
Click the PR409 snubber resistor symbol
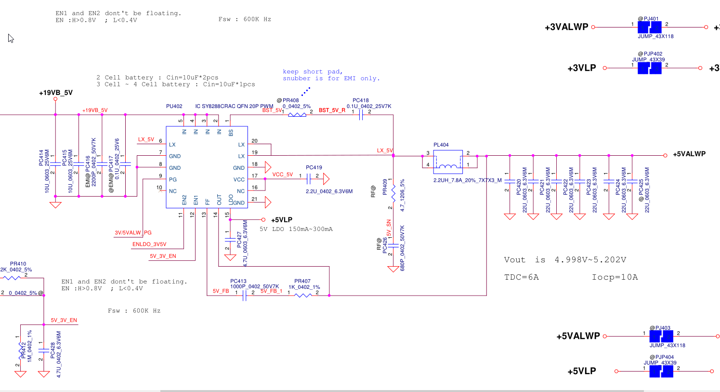[x=393, y=193]
